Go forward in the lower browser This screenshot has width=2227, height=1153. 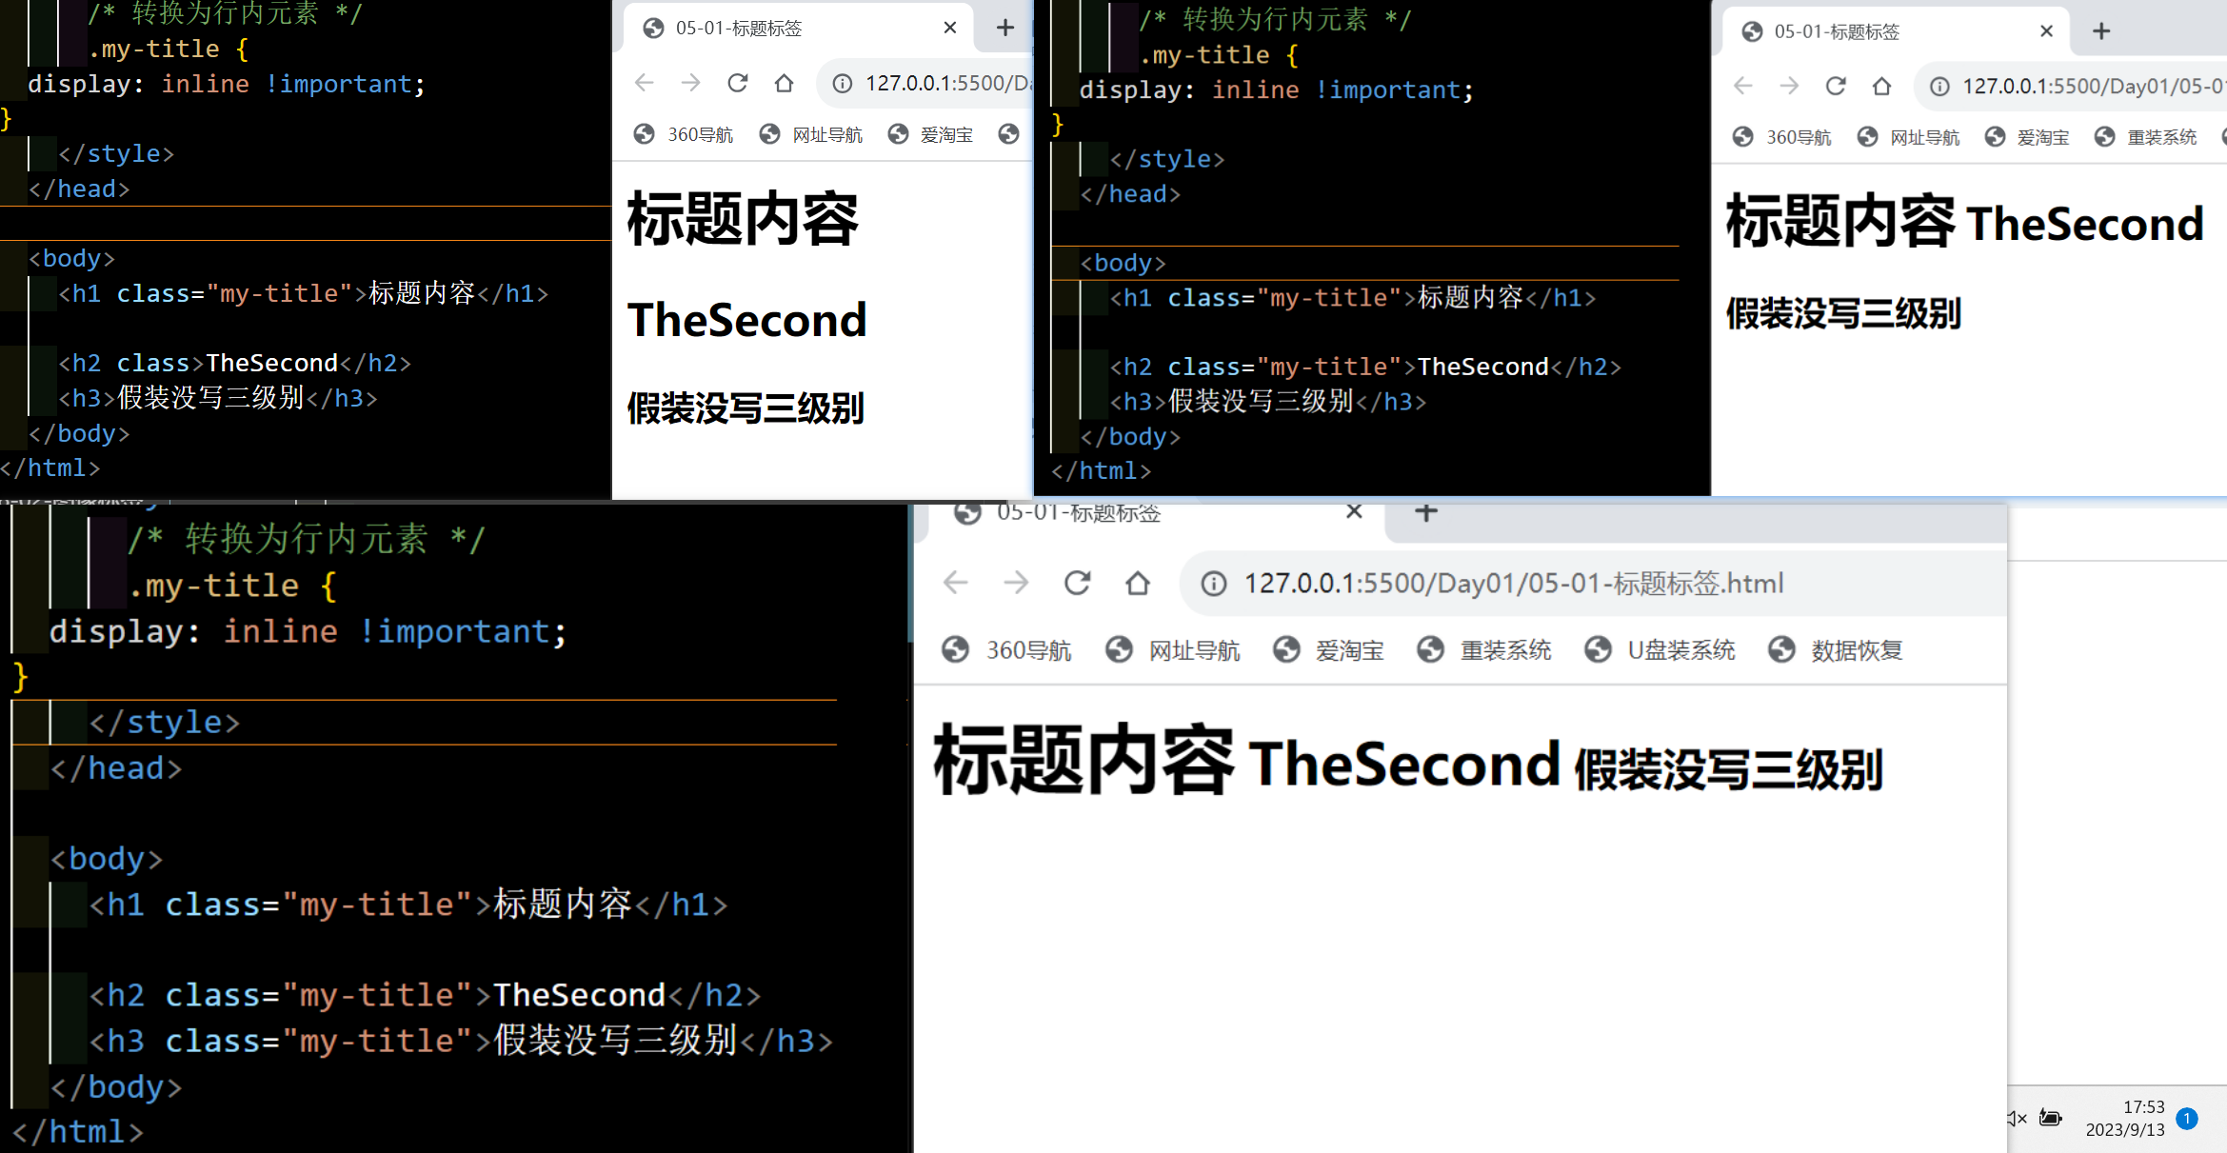1017,583
